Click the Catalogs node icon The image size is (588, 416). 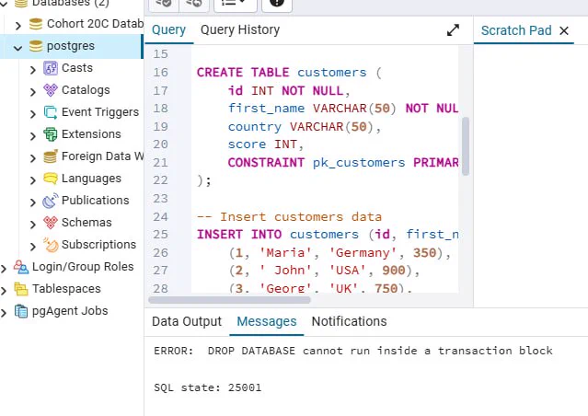(x=51, y=90)
